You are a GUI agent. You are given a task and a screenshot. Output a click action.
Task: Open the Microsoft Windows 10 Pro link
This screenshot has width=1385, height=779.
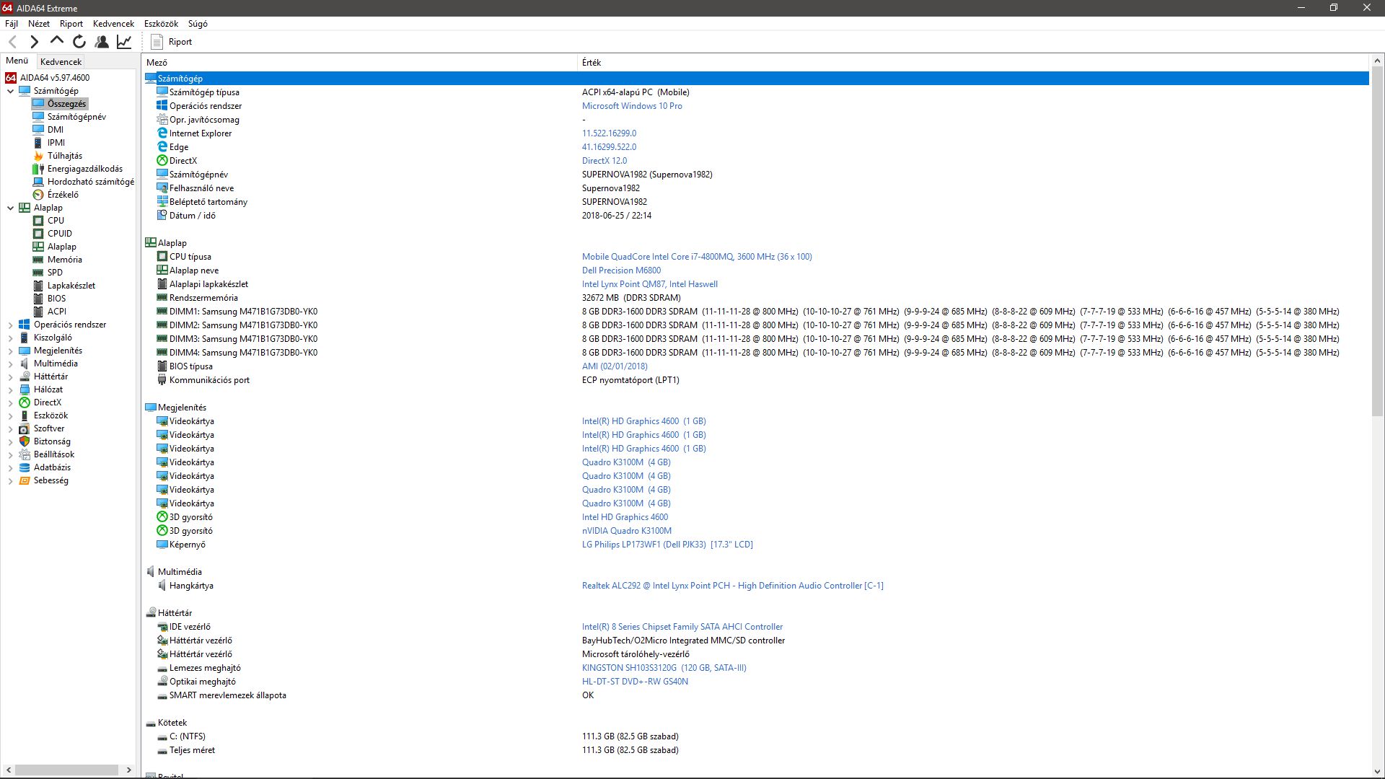(632, 106)
